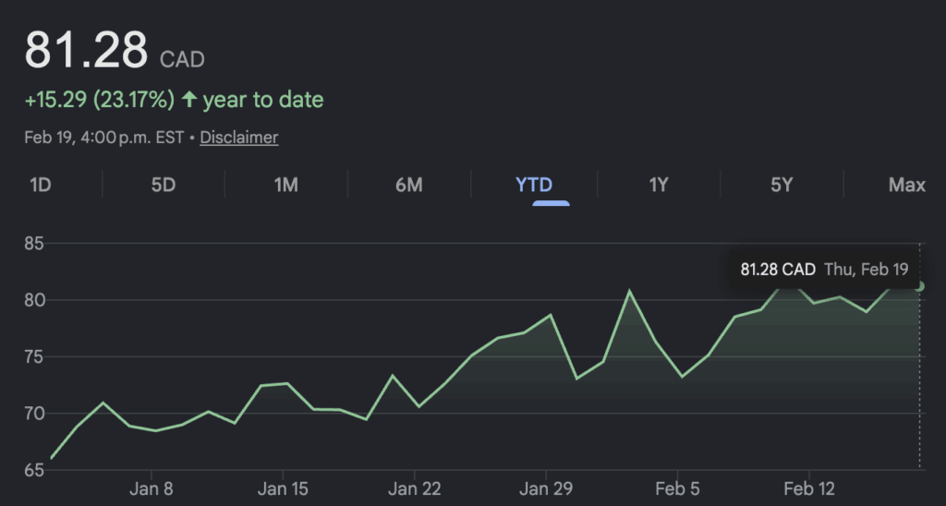This screenshot has height=506, width=946.
Task: Switch chart to 1Y range
Action: click(658, 185)
